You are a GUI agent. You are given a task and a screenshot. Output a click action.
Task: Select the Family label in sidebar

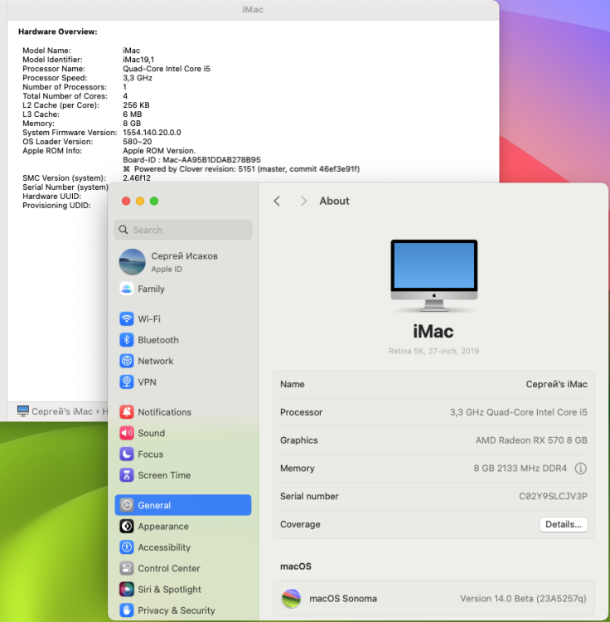coord(151,289)
